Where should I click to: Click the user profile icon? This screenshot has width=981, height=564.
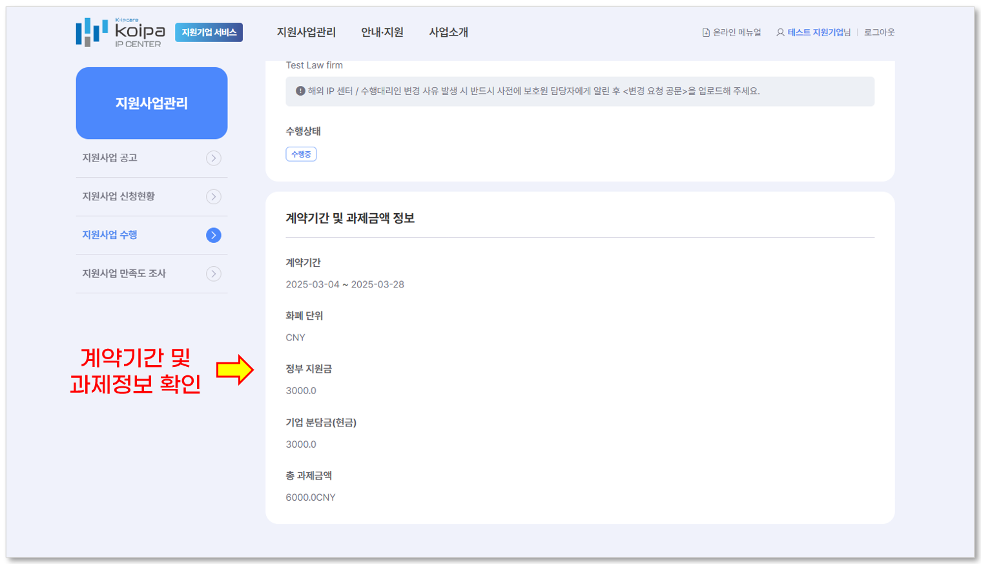pyautogui.click(x=780, y=32)
